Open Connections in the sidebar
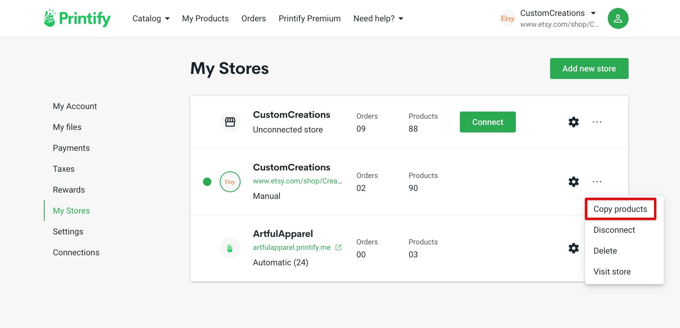The width and height of the screenshot is (680, 328). tap(76, 252)
